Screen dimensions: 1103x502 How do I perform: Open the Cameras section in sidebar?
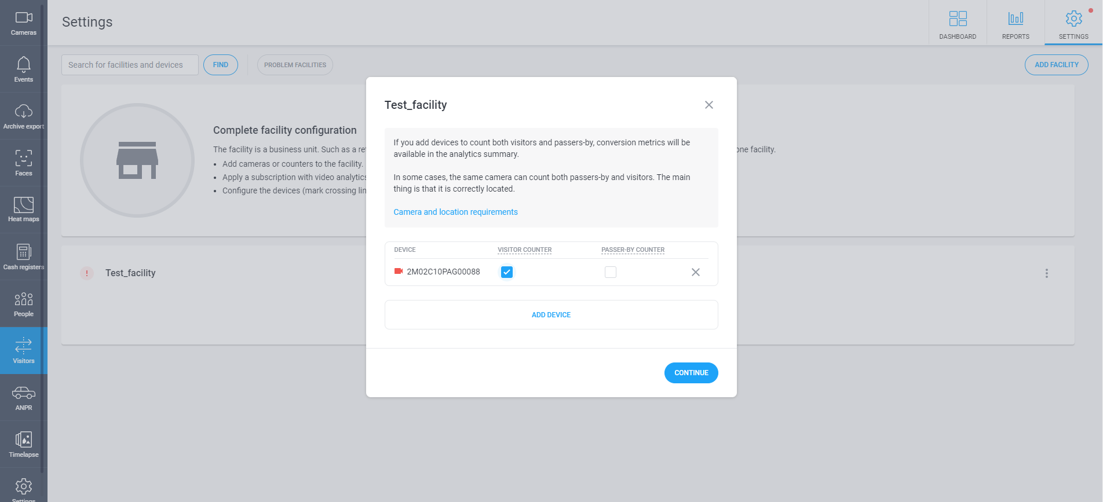[23, 23]
